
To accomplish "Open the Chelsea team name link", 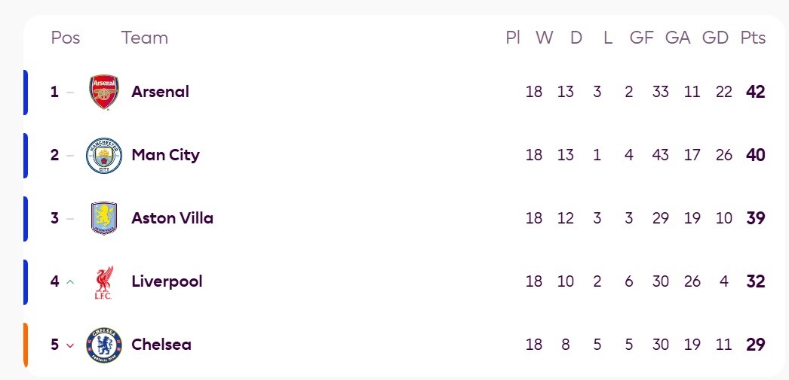I will (x=161, y=345).
